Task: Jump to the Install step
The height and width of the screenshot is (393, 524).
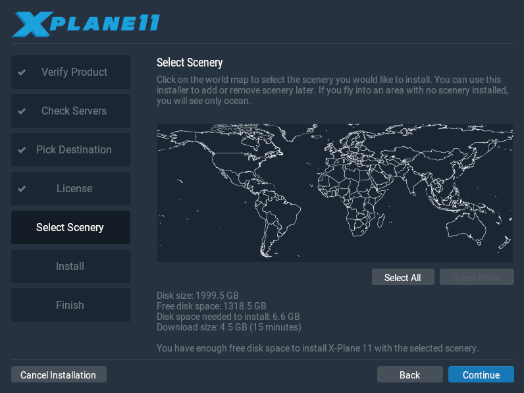Action: (x=70, y=266)
